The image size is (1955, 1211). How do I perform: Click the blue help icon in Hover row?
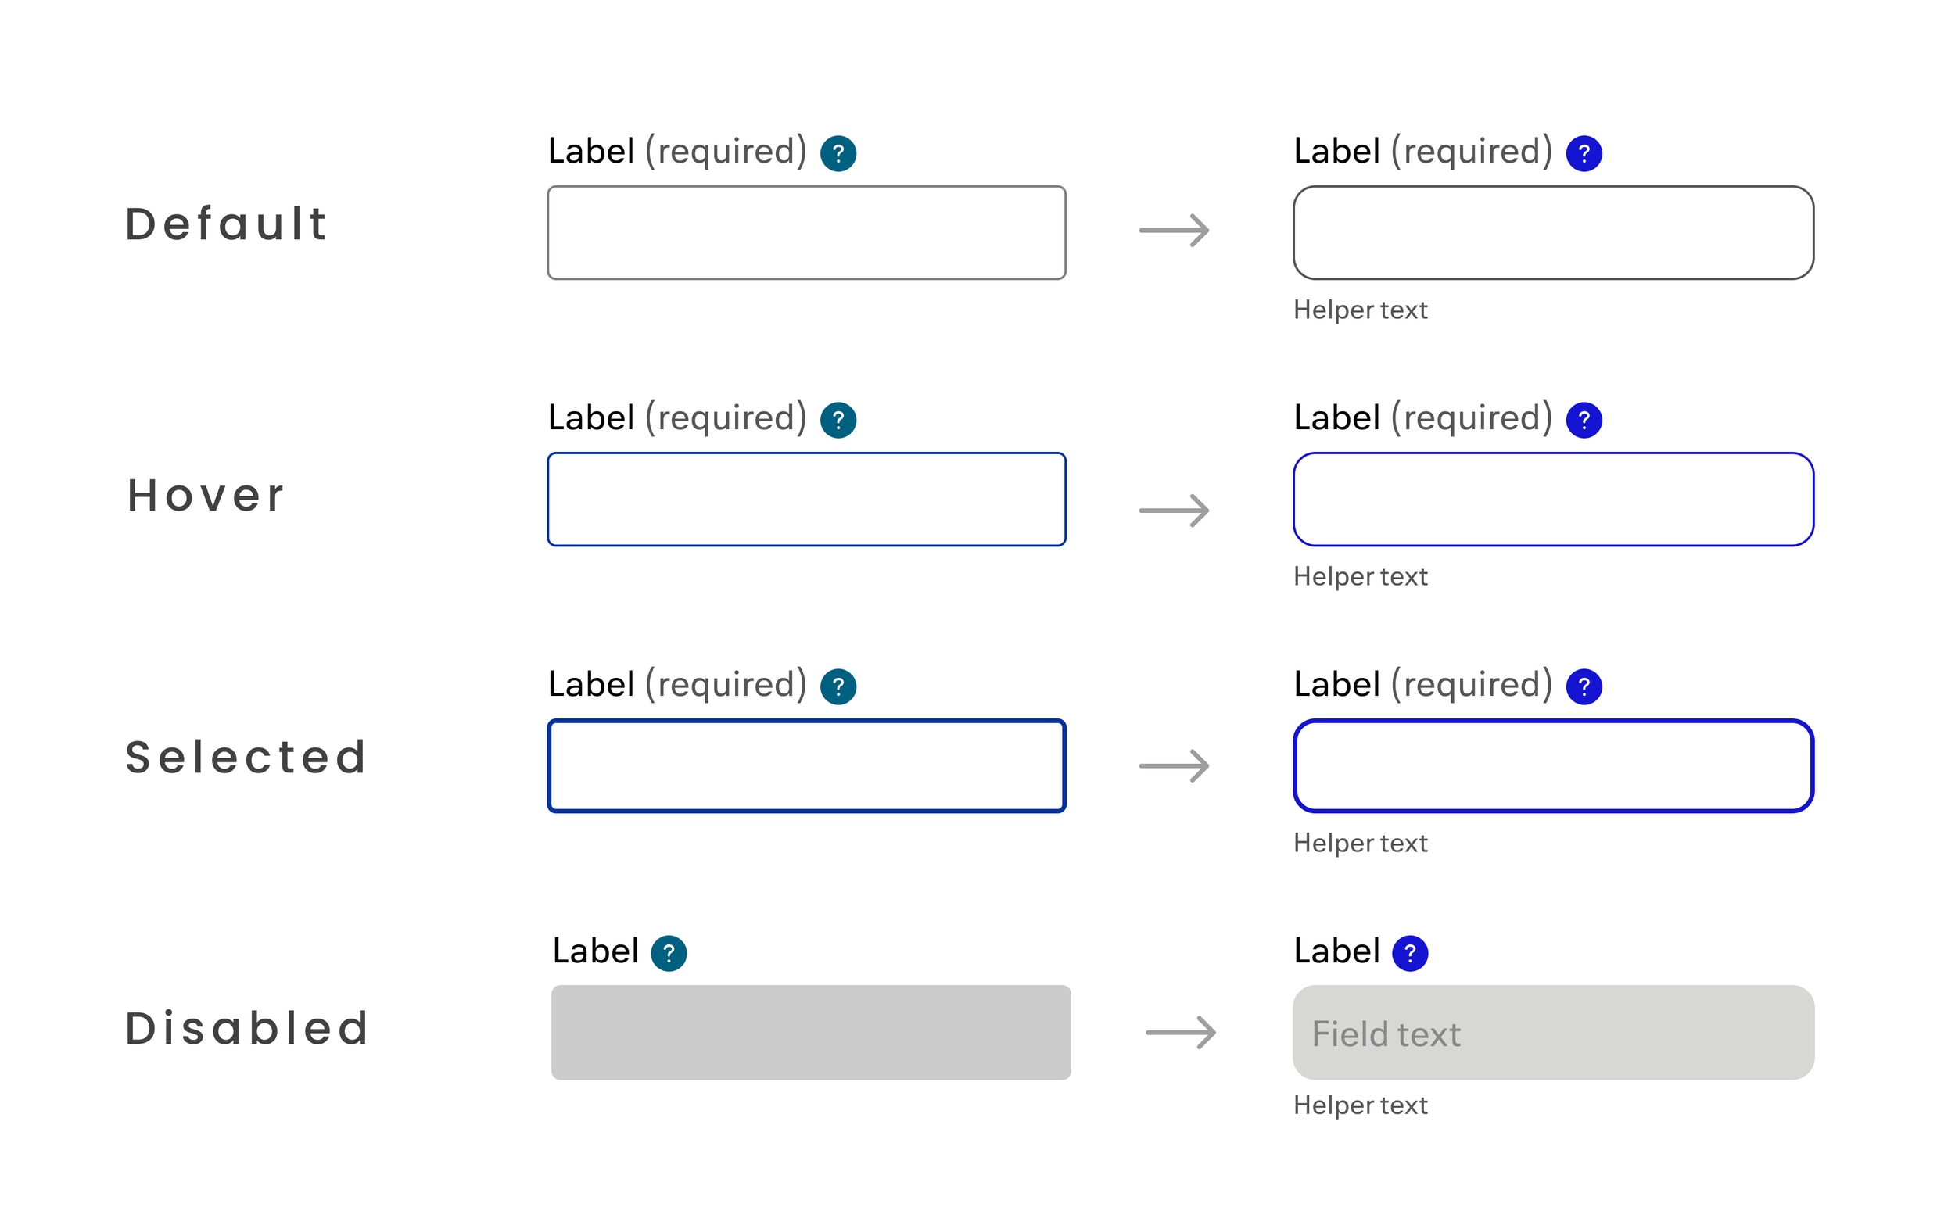1584,420
